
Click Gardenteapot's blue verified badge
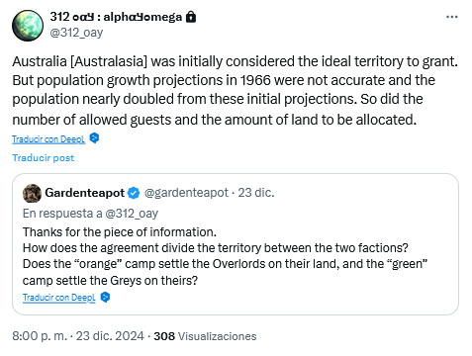(134, 193)
